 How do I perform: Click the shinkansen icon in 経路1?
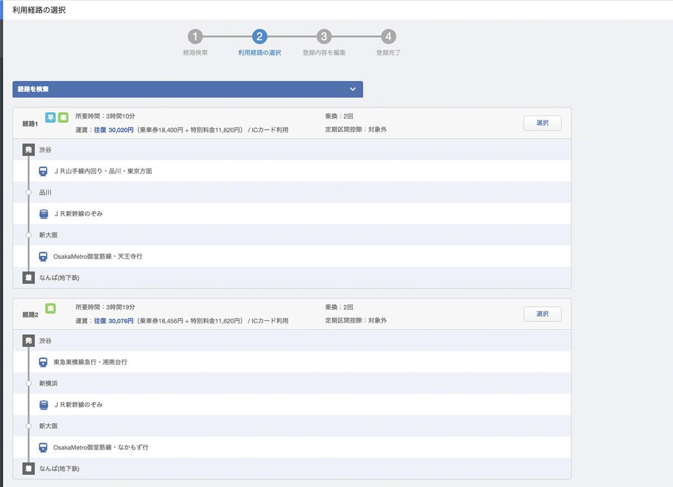43,214
